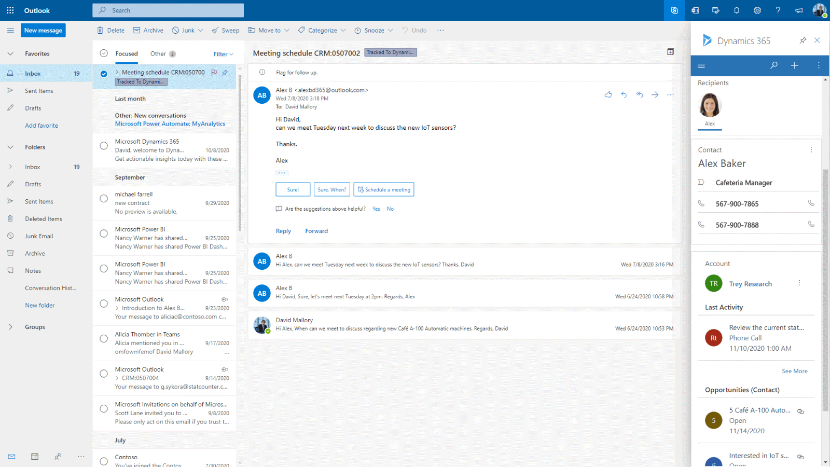
Task: Open the Deleted Items folder
Action: (x=44, y=219)
